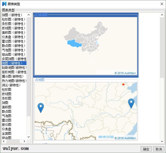Image resolution: width=166 pixels, height=153 pixels.
Task: Click the FineReport logo icon in title bar
Action: point(4,4)
